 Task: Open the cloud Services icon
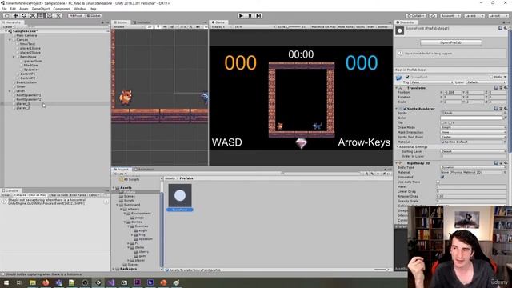click(433, 16)
